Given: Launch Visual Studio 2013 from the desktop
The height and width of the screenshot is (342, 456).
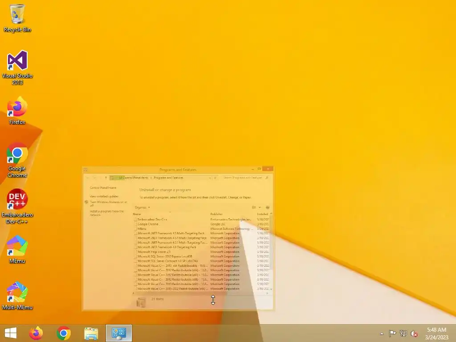Looking at the screenshot, I should (x=17, y=68).
